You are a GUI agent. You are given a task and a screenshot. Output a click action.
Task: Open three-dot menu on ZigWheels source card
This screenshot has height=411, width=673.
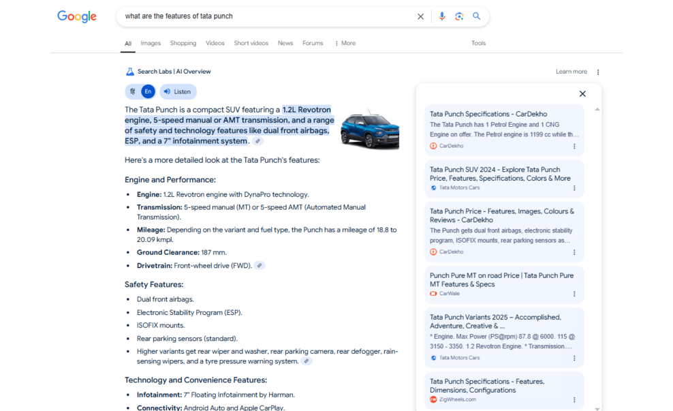(x=574, y=399)
